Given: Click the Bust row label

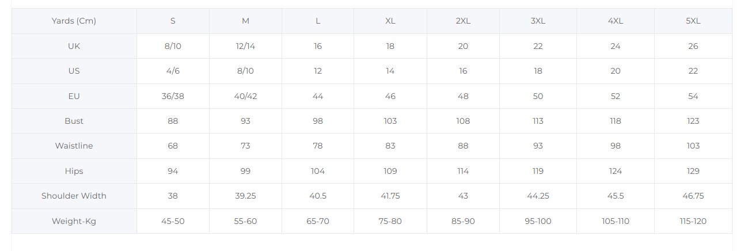Looking at the screenshot, I should [74, 121].
